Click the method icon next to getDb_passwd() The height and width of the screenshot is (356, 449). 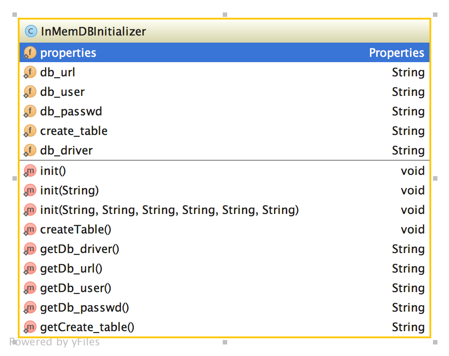30,308
